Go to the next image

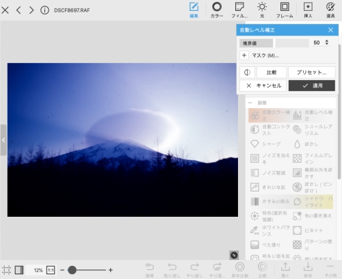coord(31,10)
